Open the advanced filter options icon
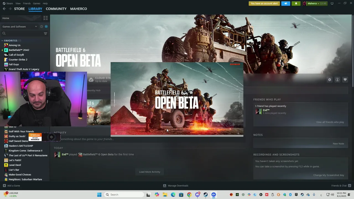The height and width of the screenshot is (199, 354). [x=46, y=33]
